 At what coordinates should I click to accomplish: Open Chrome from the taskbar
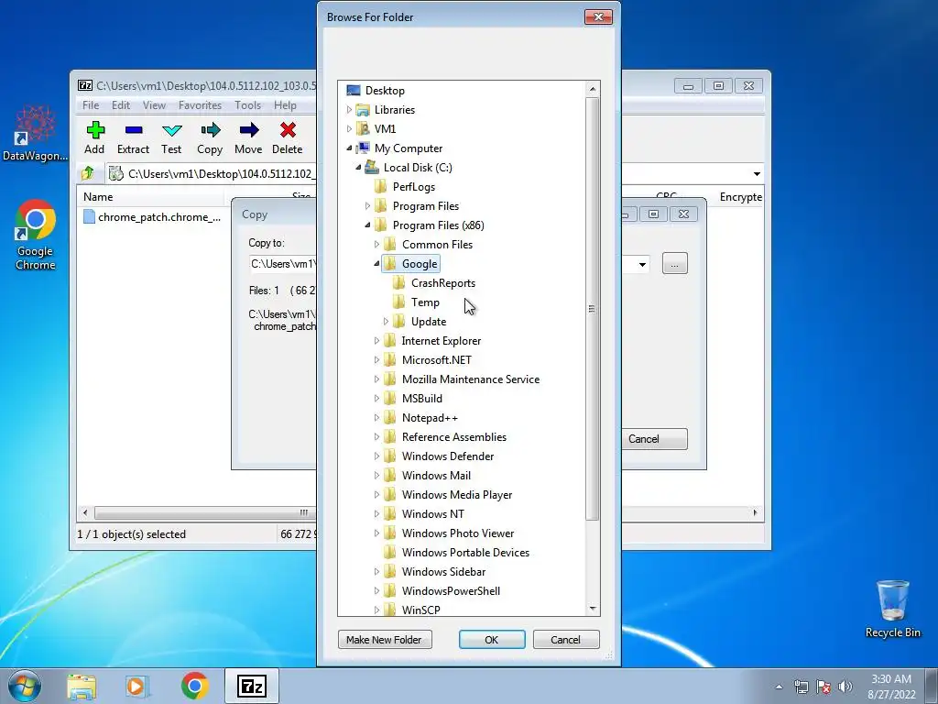coord(194,686)
